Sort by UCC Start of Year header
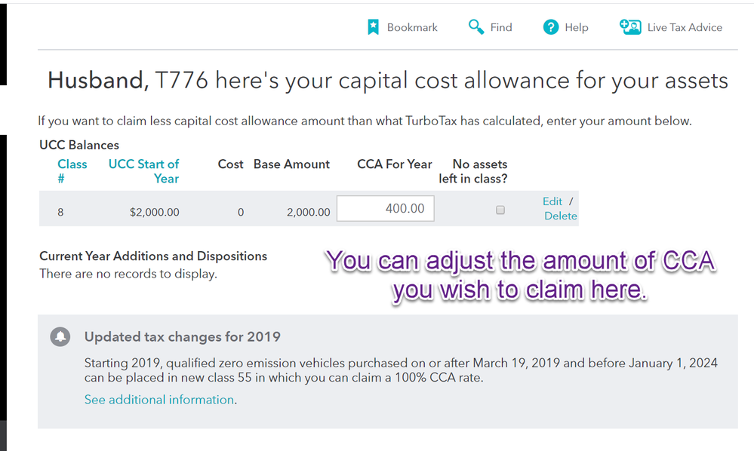This screenshot has width=754, height=451. pos(143,171)
